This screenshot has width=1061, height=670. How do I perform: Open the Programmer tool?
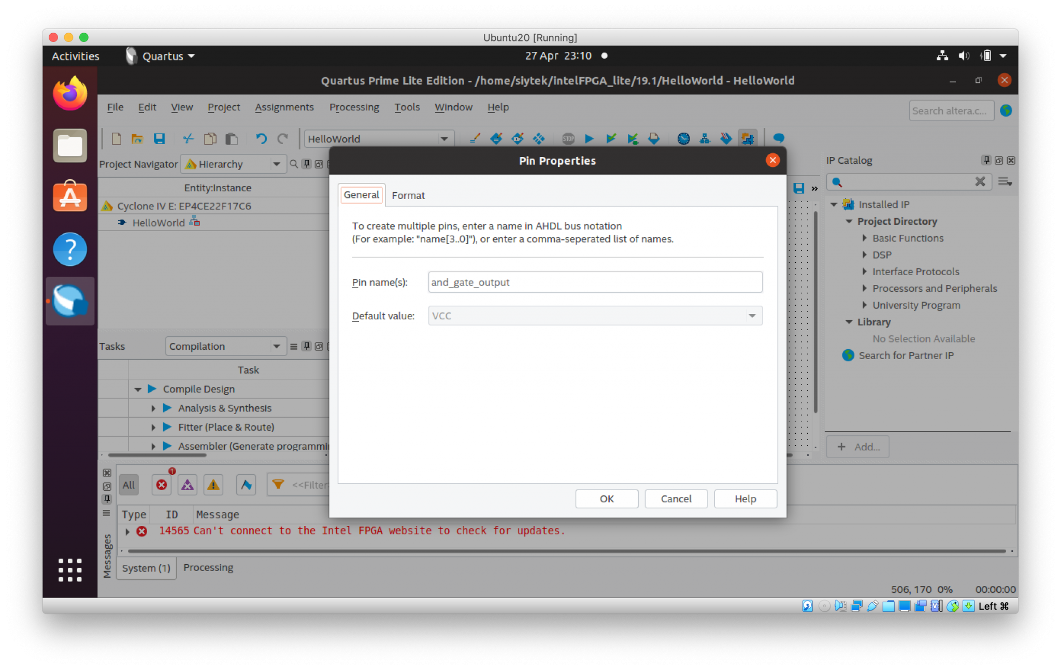[x=725, y=138]
